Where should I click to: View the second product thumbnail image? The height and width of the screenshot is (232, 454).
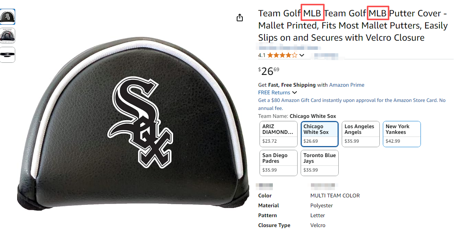(x=8, y=36)
